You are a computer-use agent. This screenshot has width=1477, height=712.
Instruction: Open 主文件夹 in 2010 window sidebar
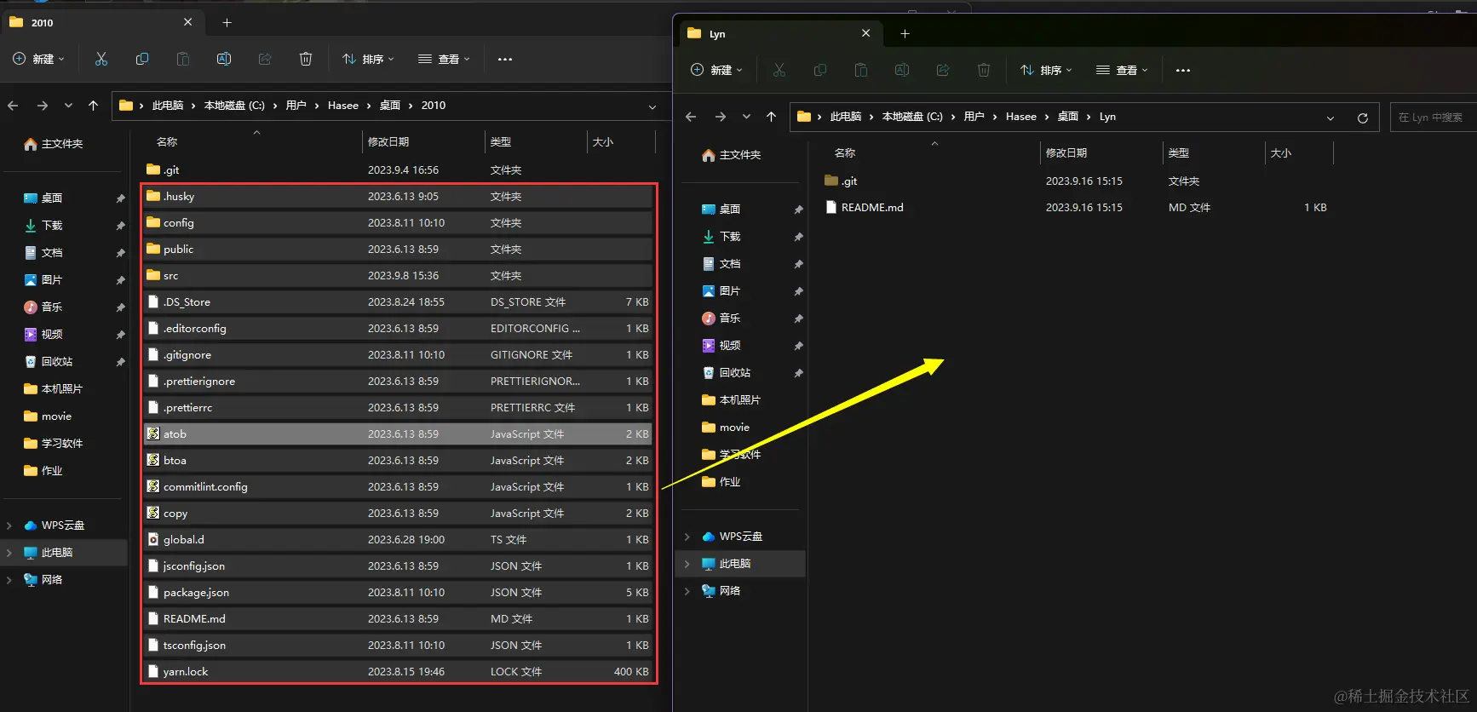point(54,144)
